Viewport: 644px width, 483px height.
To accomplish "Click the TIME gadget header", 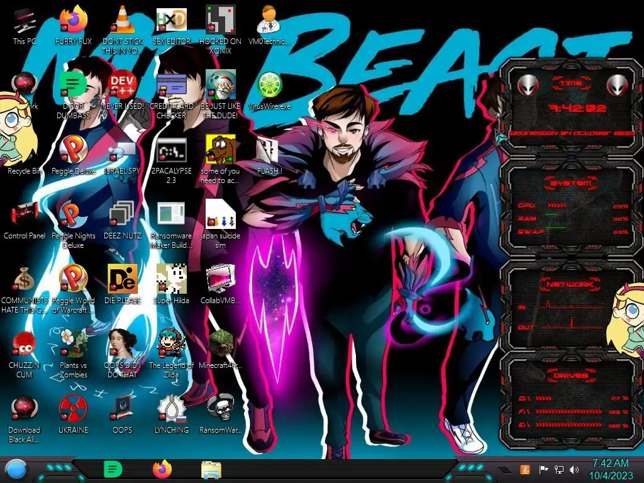I will (x=571, y=83).
